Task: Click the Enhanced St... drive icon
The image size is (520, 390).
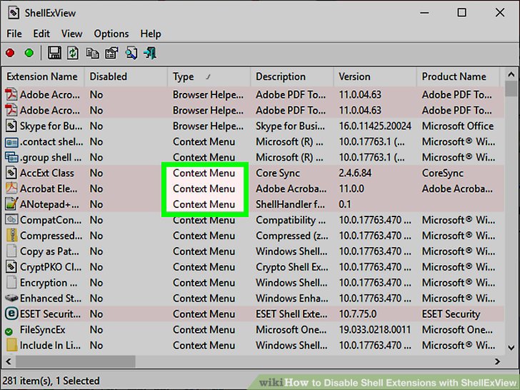Action: (11, 298)
